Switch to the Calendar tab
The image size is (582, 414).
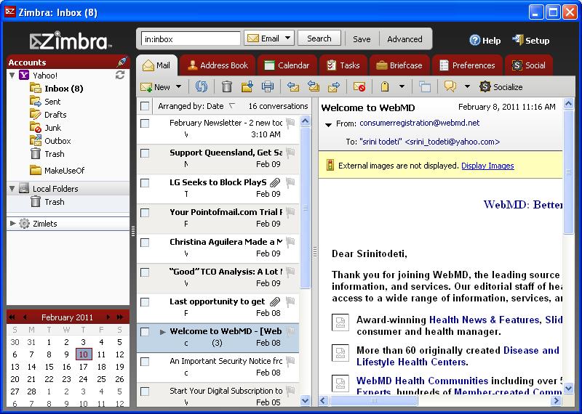pos(287,65)
